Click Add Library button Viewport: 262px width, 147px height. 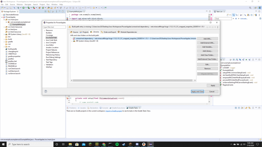tap(207, 51)
